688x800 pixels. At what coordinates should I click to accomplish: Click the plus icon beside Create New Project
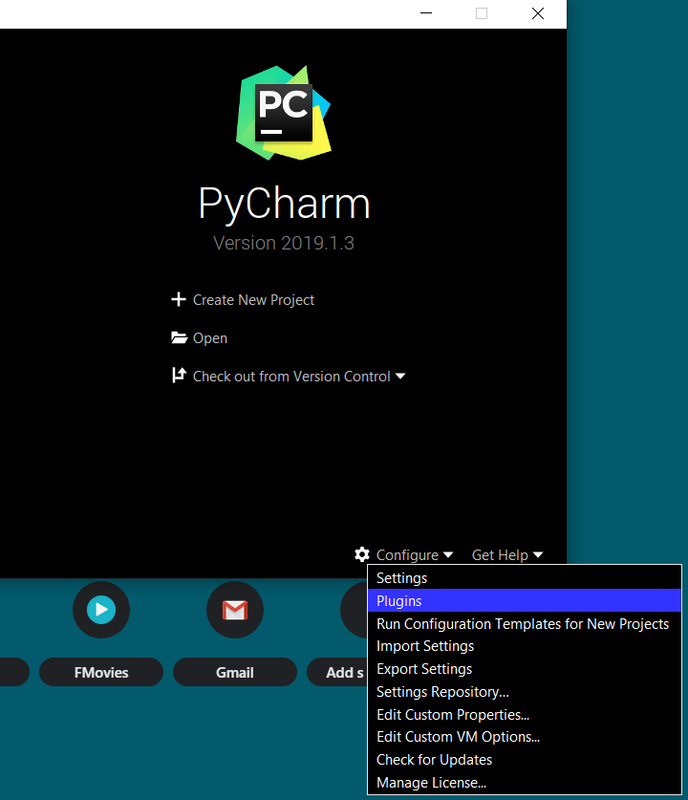[178, 299]
